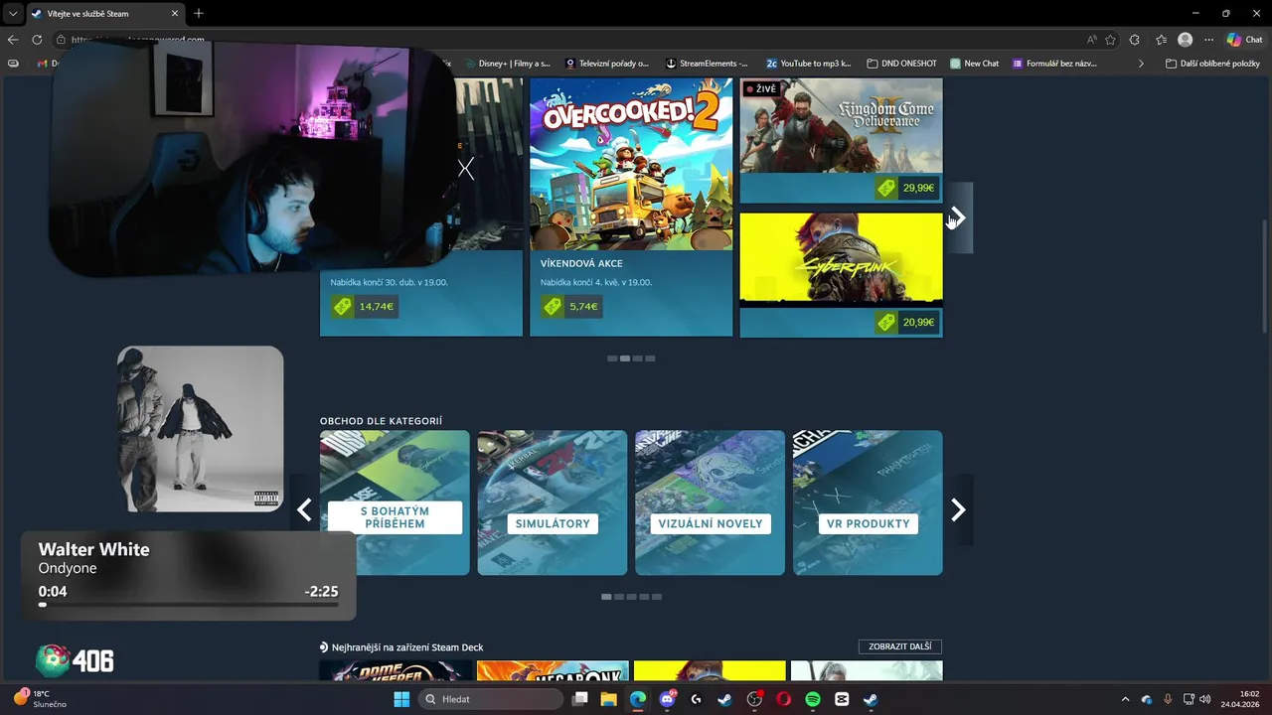Open the tab search dropdown arrow
Image resolution: width=1272 pixels, height=715 pixels.
13,14
